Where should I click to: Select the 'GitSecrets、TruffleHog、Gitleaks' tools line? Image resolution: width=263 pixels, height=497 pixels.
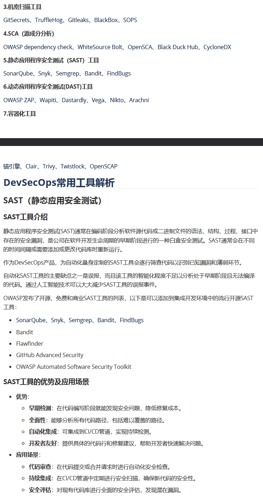tap(70, 20)
